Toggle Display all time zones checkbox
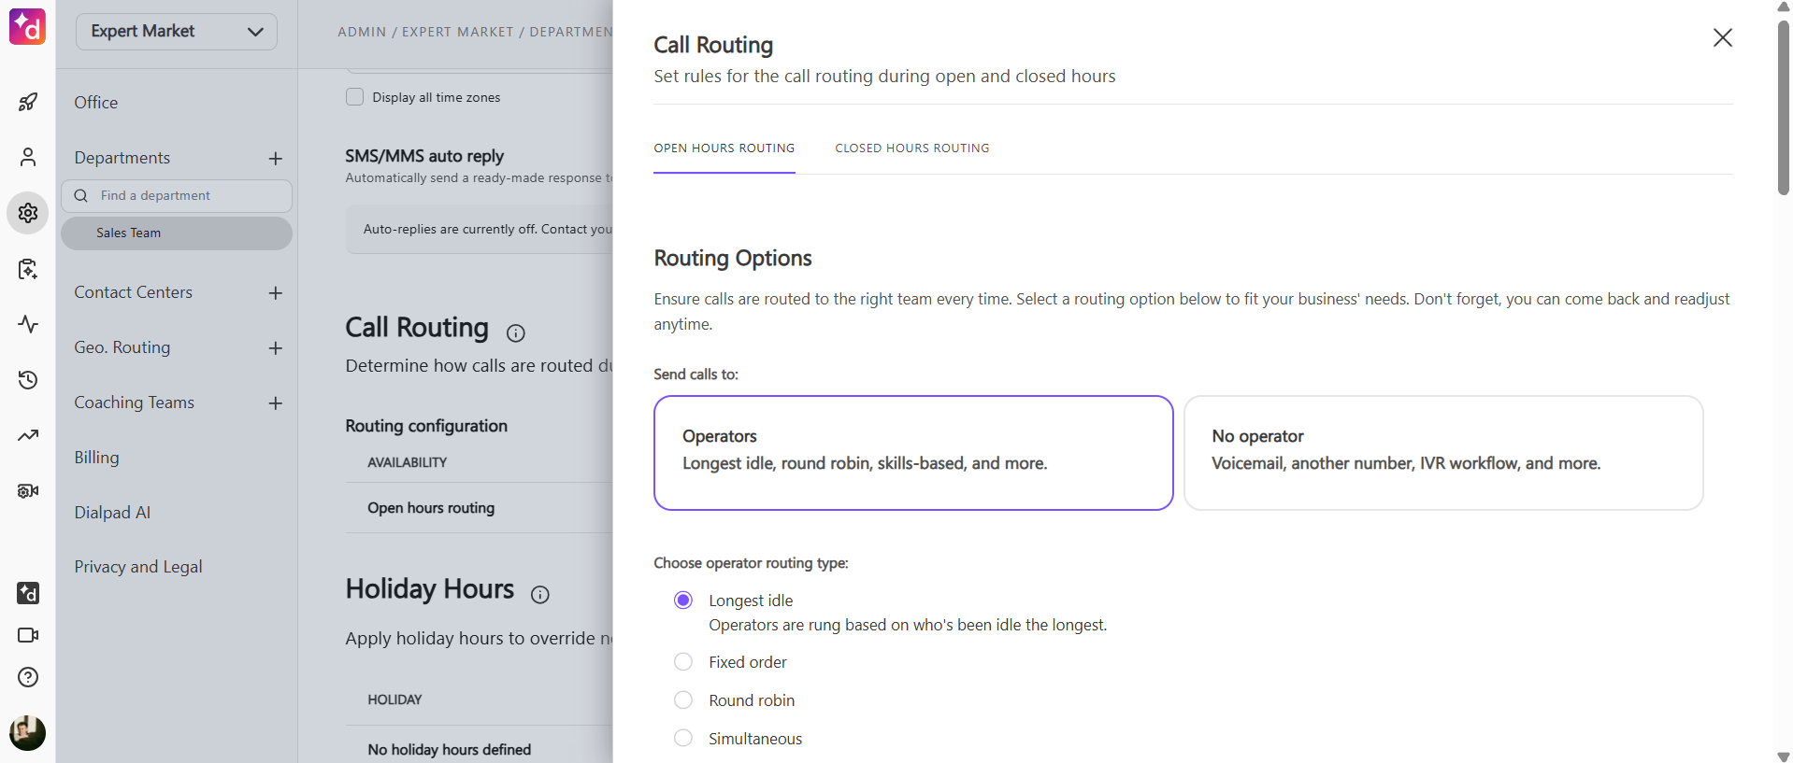Screen dimensions: 1793x763 point(354,97)
